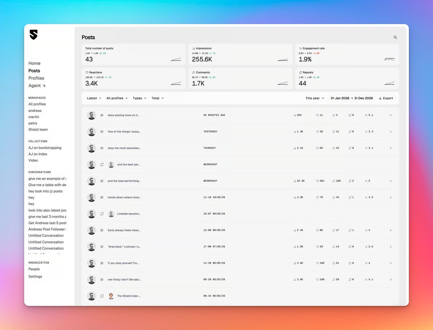The width and height of the screenshot is (433, 330).
Task: Click the repost icon in "The Shield Index…" row
Action: pos(102,296)
